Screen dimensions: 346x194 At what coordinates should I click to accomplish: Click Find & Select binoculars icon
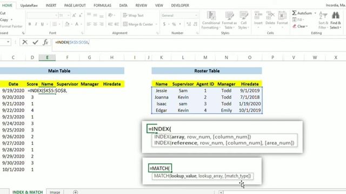[335, 16]
